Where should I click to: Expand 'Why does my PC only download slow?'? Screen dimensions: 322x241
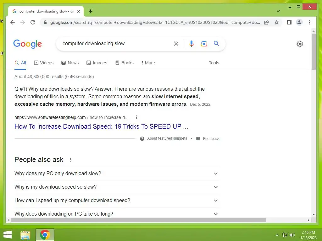[x=117, y=173]
